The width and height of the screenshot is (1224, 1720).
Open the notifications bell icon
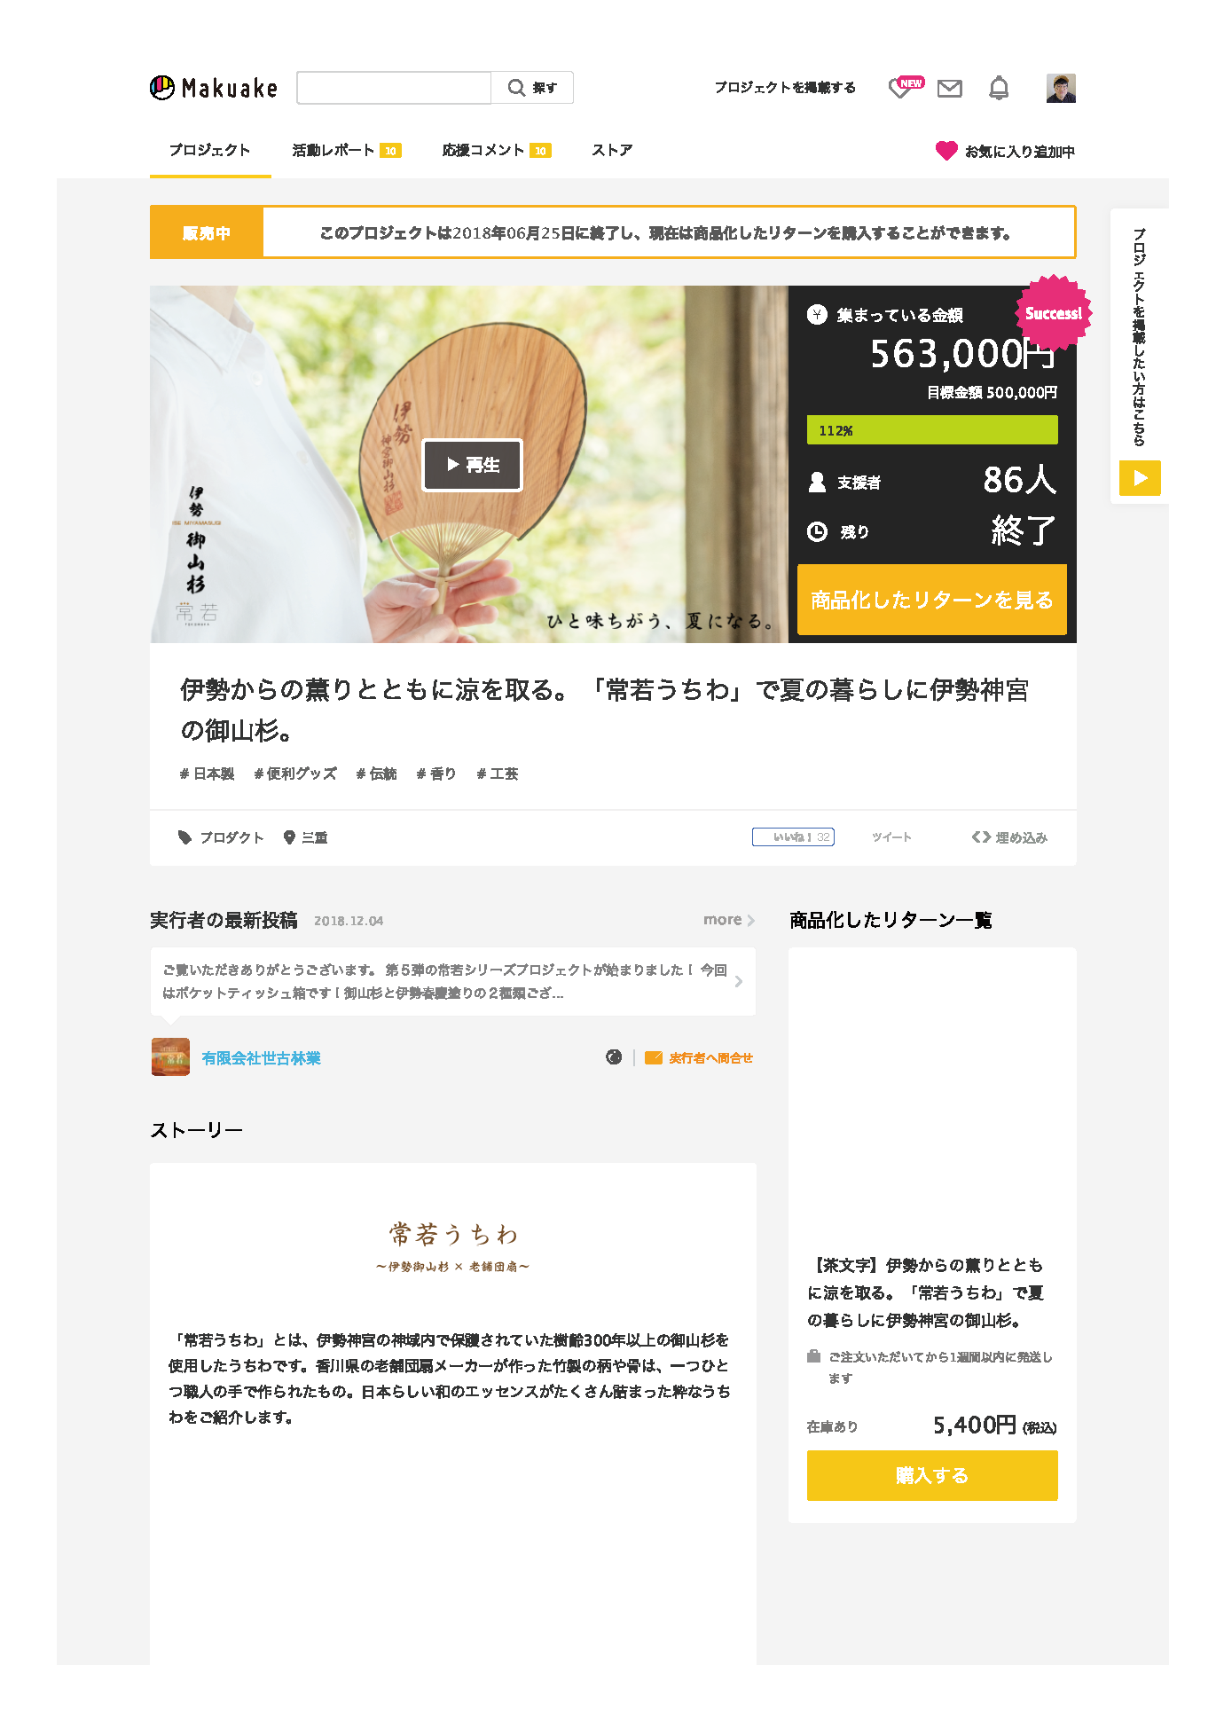point(999,88)
